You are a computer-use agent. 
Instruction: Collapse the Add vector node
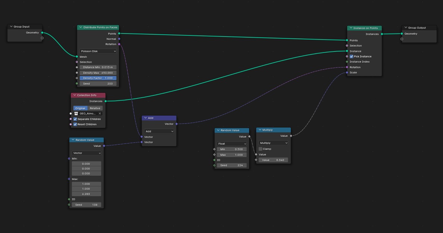(x=145, y=118)
